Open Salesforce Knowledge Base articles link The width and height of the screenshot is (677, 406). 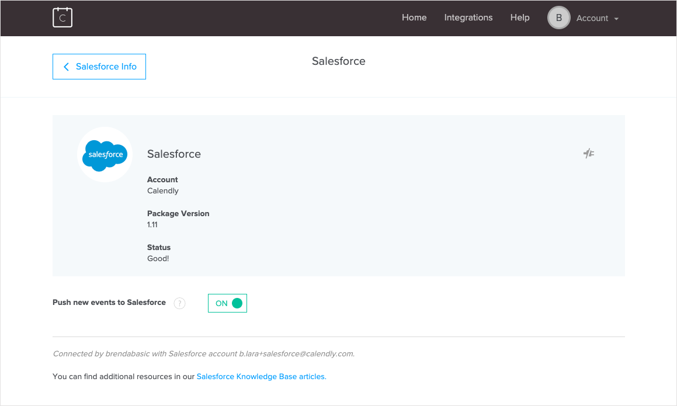coord(261,377)
